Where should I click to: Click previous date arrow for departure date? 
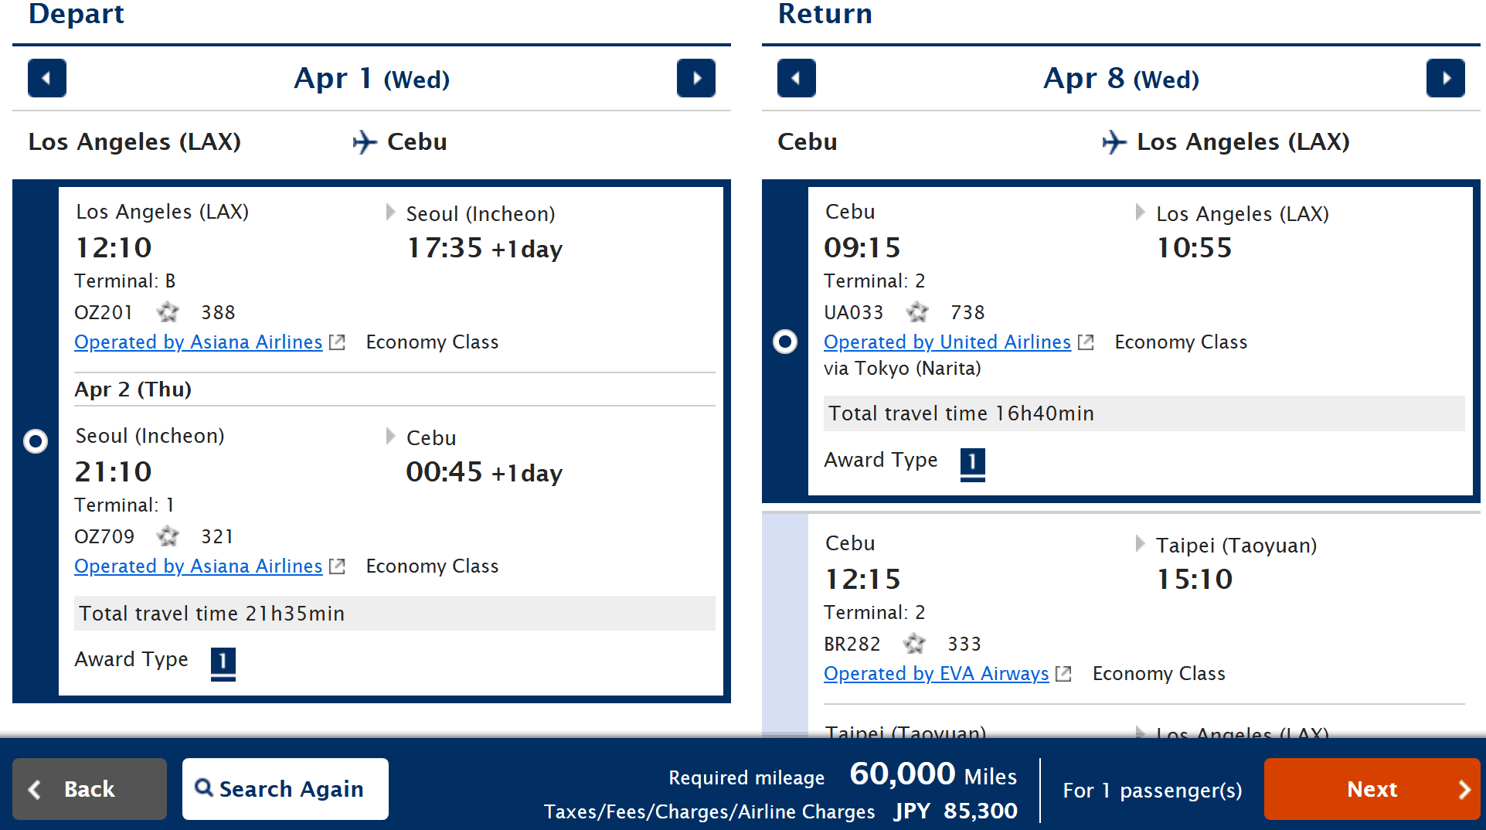coord(46,78)
